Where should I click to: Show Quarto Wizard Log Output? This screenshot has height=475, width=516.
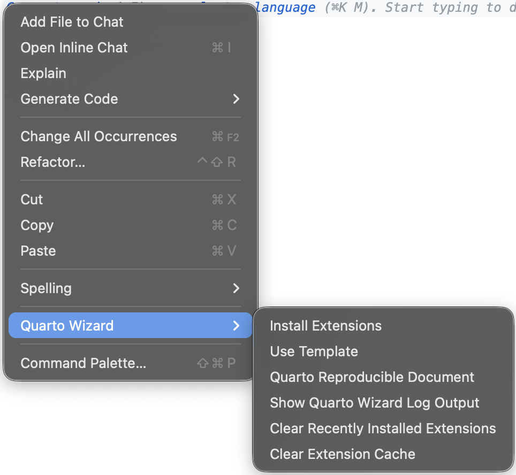(x=374, y=403)
